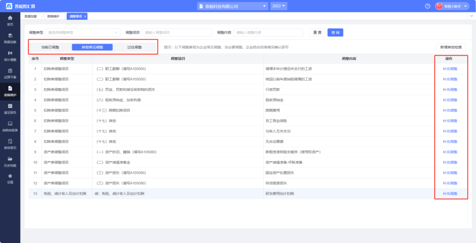Viewport: 476px width, 243px height.
Task: Open the 2022 year dropdown
Action: (x=279, y=6)
